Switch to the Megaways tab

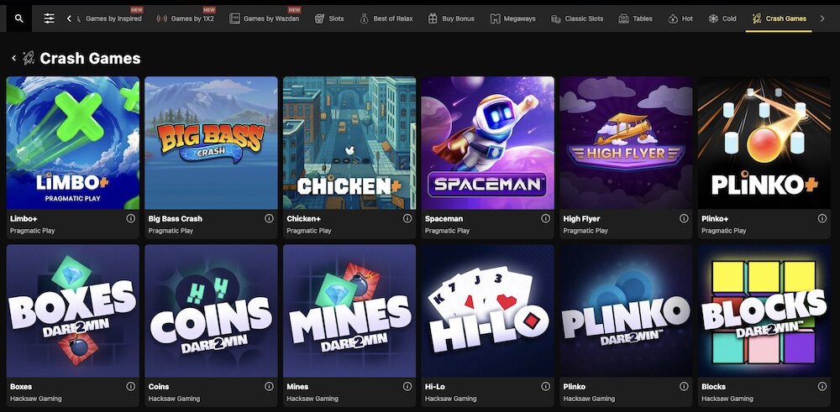(512, 18)
